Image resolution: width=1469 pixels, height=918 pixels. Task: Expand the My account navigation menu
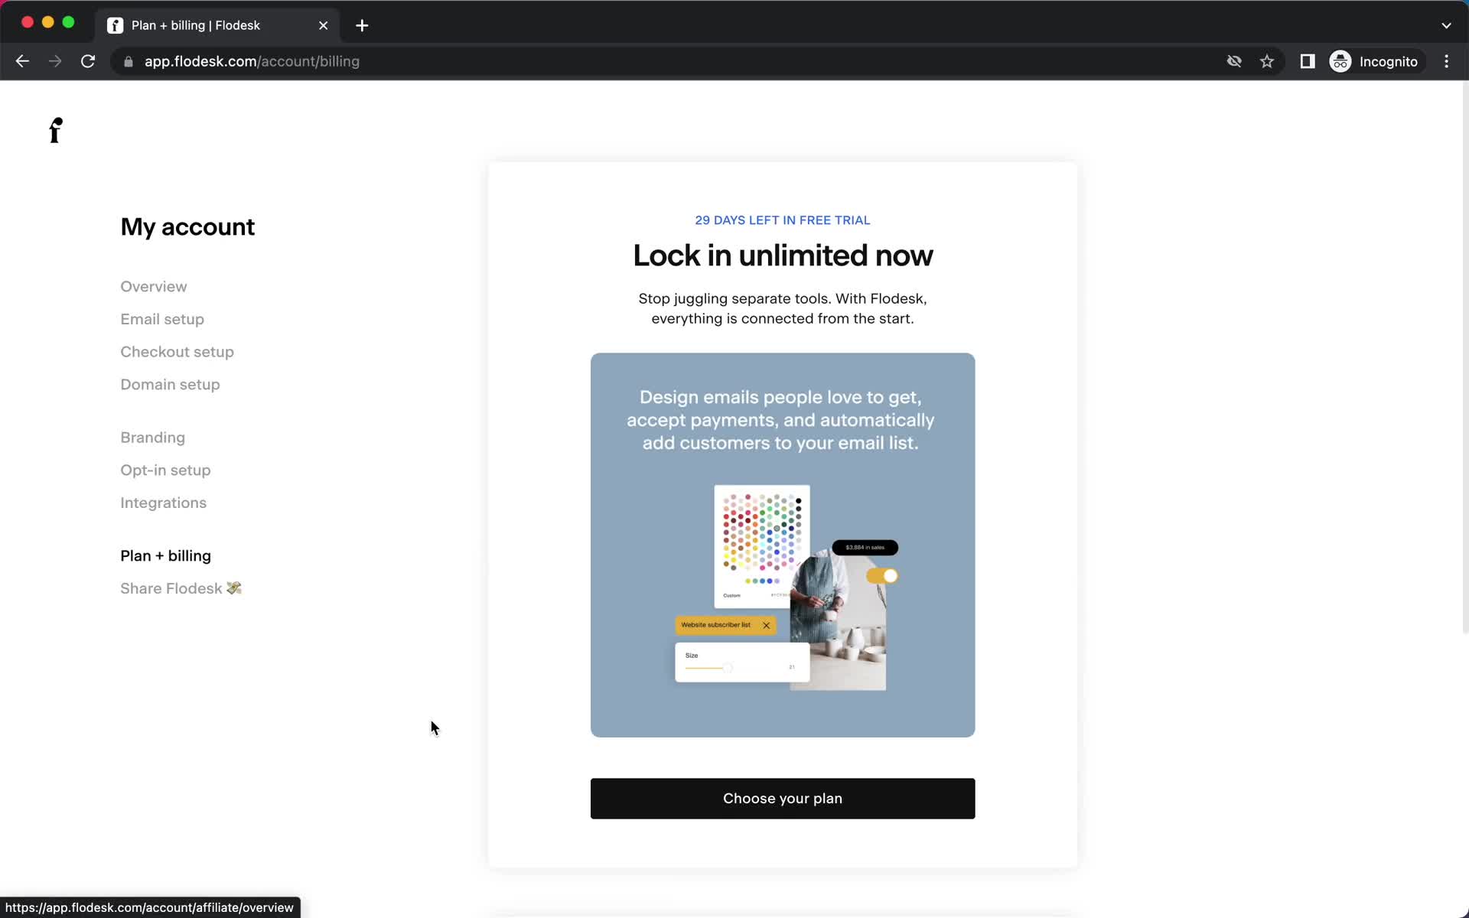[x=187, y=226]
